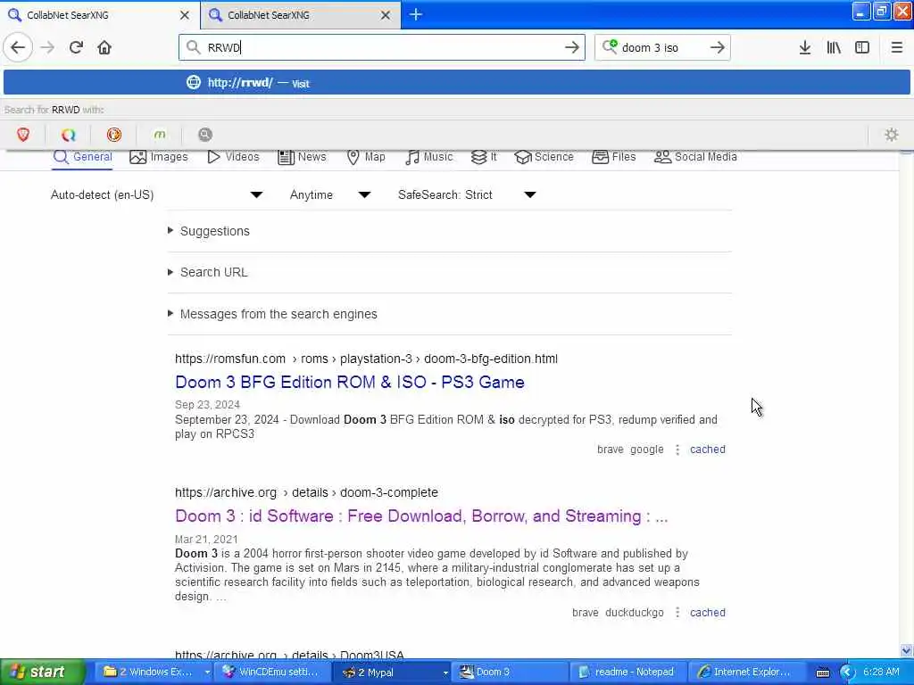The height and width of the screenshot is (685, 914).
Task: Select the Science search category
Action: pos(544,157)
